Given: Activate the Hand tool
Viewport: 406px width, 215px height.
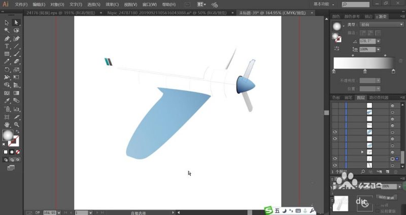Looking at the screenshot, I should pos(7,125).
